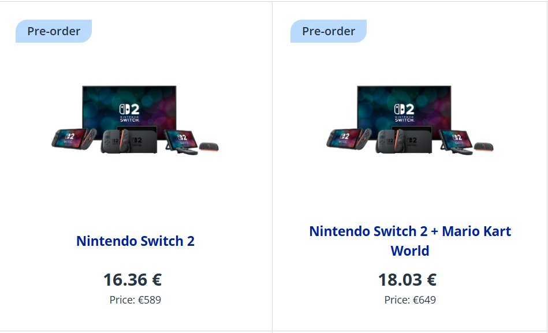This screenshot has height=333, width=548.
Task: Click handheld console in Nintendo Switch 2 image
Action: pyautogui.click(x=69, y=137)
